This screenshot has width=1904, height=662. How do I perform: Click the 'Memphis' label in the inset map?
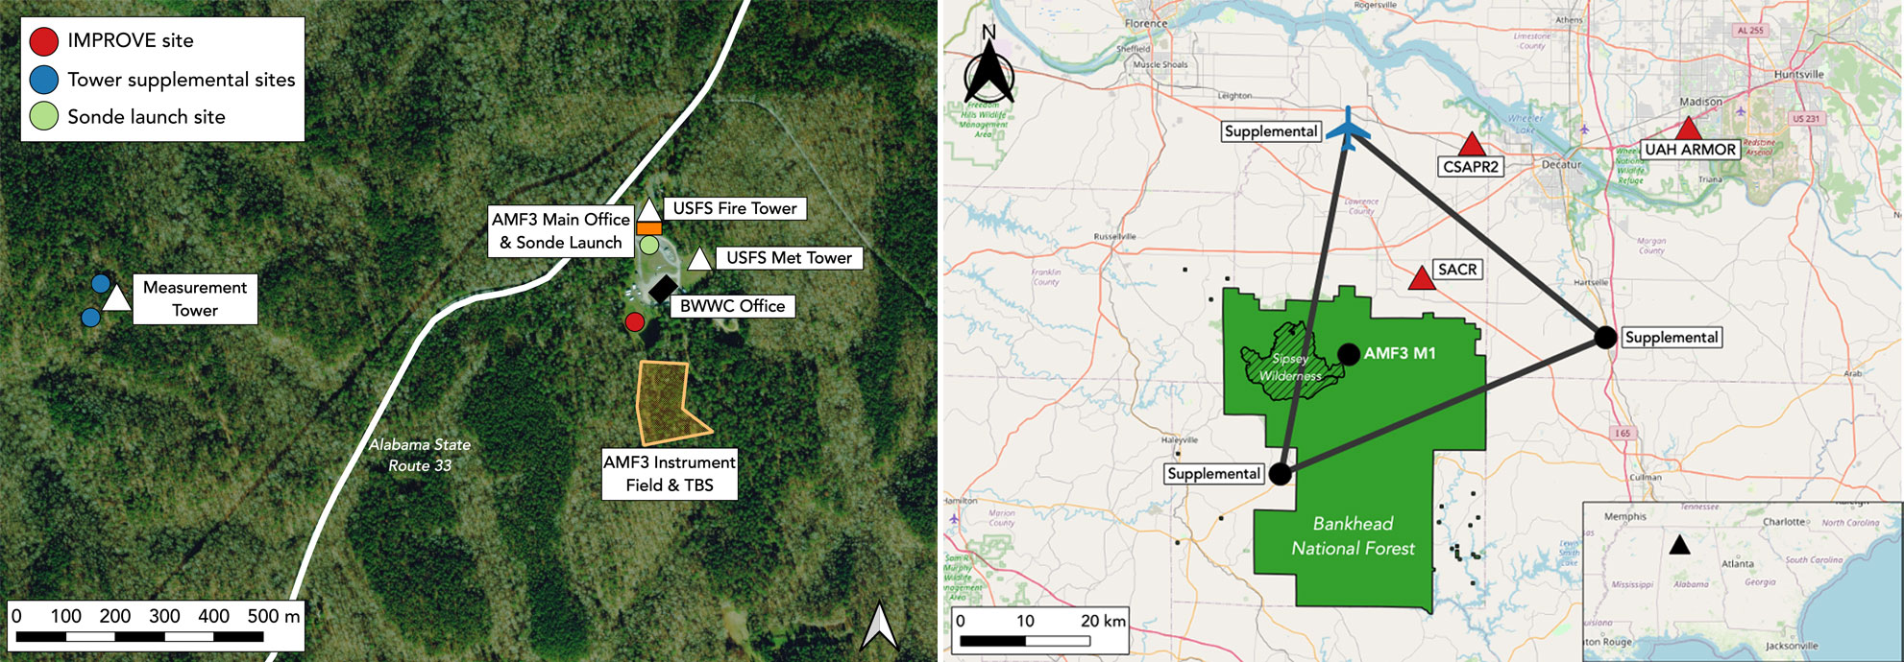pyautogui.click(x=1625, y=516)
